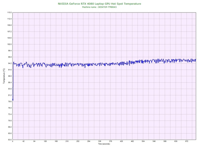This screenshot has width=199, height=149.
Task: Pick the 210 seconds time axis label
Action: click(x=67, y=141)
